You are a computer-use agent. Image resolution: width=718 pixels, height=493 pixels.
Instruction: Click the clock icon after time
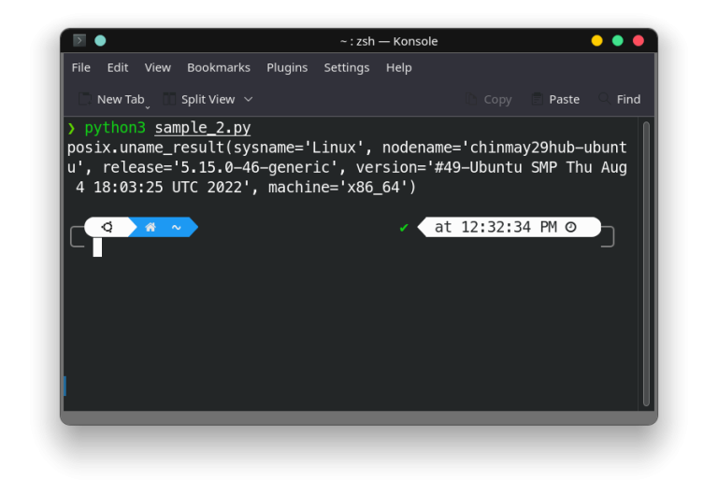tap(570, 227)
